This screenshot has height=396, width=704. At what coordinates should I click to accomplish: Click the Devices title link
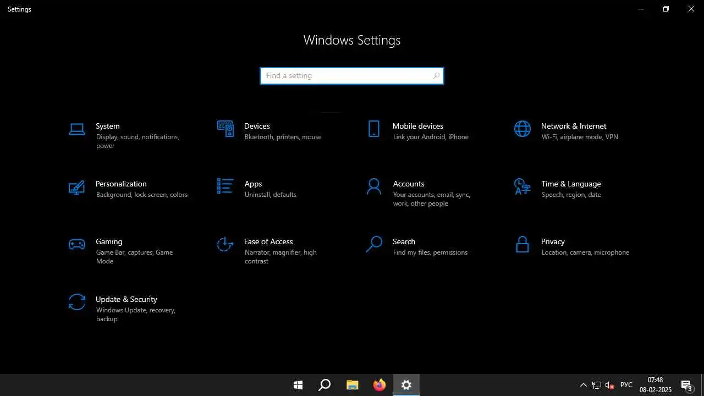coord(257,126)
